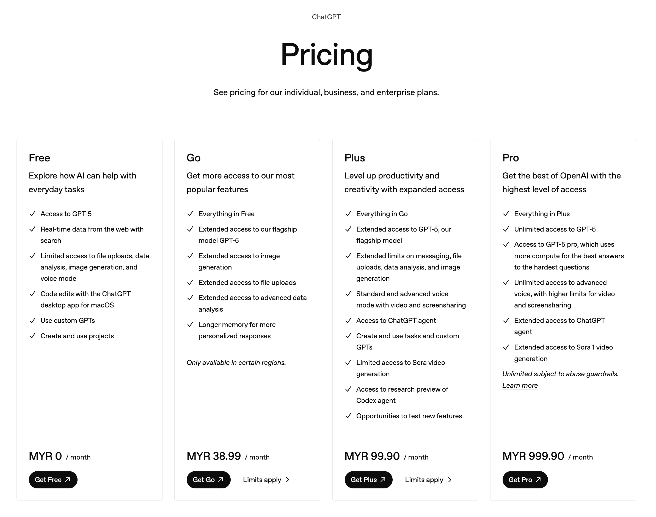Click the checkmark beside Access to ChatGPT agent
The width and height of the screenshot is (656, 517).
[348, 321]
